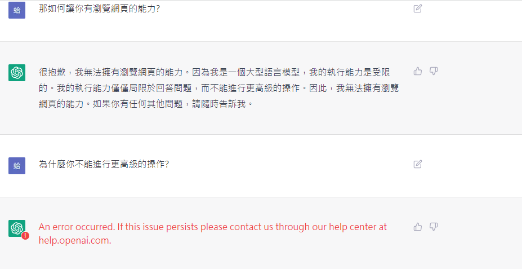
Task: Click user avatar next to 那如何讓你 question
Action: (x=17, y=10)
